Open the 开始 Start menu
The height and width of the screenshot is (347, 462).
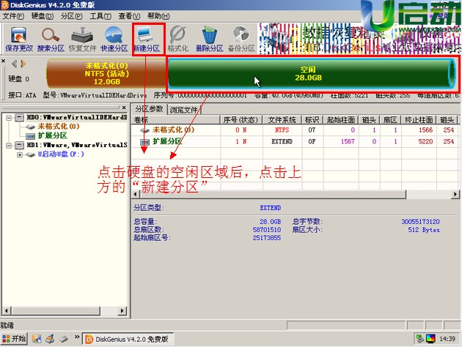pos(14,339)
